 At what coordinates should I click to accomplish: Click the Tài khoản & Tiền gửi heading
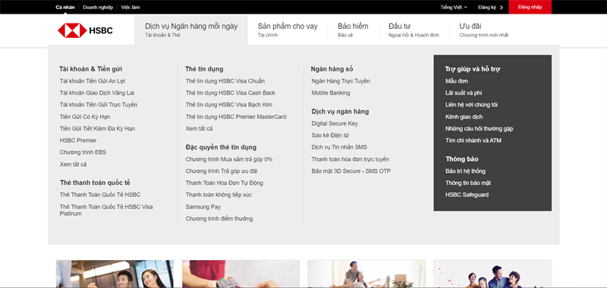(90, 69)
